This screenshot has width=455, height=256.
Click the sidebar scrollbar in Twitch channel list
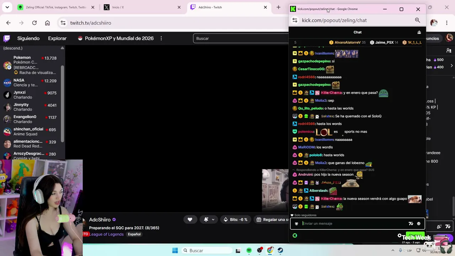63,103
